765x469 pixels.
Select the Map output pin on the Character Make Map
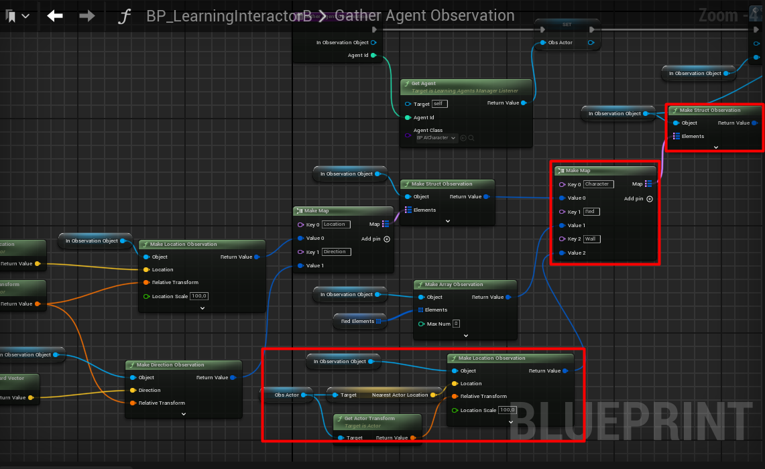648,184
